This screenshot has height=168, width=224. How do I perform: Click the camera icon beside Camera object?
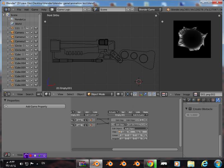pyautogui.click(x=12, y=32)
